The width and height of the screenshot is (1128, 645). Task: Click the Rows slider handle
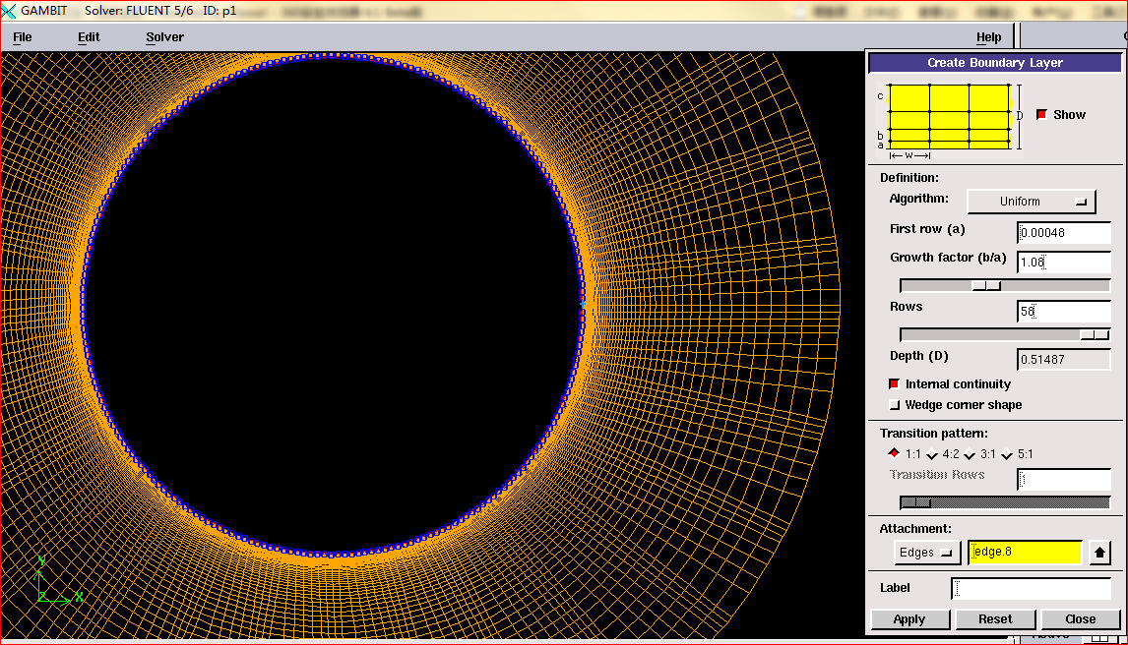[x=1095, y=334]
